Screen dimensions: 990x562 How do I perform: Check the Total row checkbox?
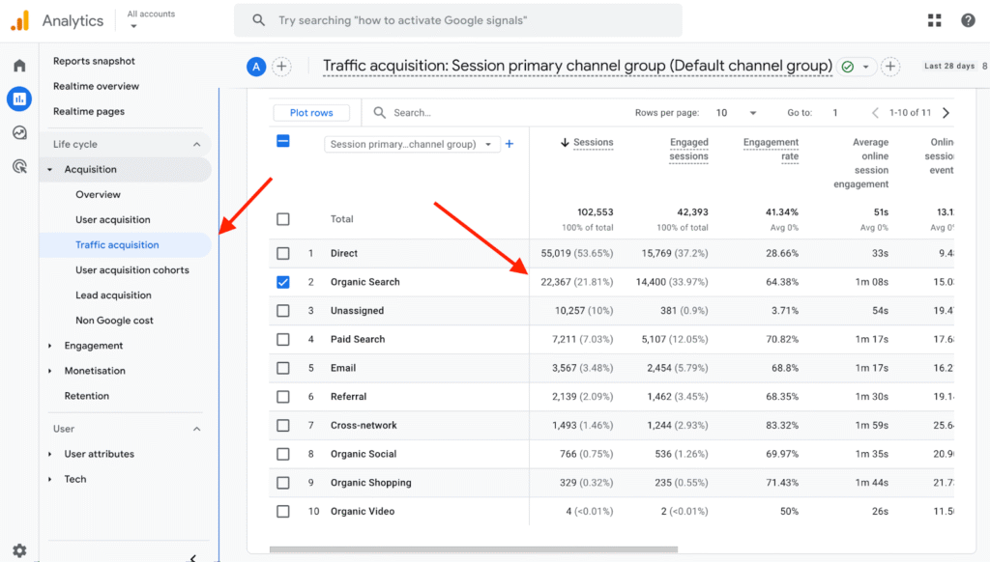coord(283,219)
